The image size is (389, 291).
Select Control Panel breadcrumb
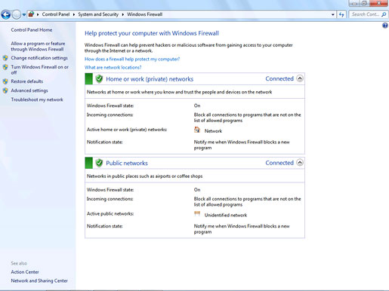(x=56, y=14)
